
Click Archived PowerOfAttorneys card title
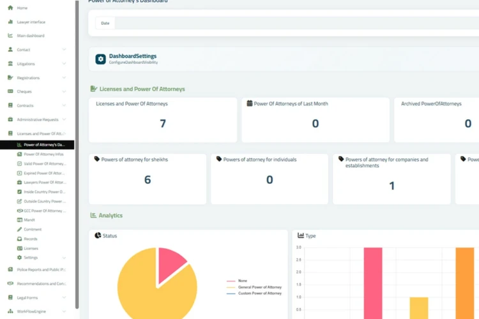click(431, 104)
